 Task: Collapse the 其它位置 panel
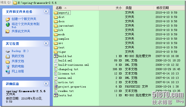point(46,43)
